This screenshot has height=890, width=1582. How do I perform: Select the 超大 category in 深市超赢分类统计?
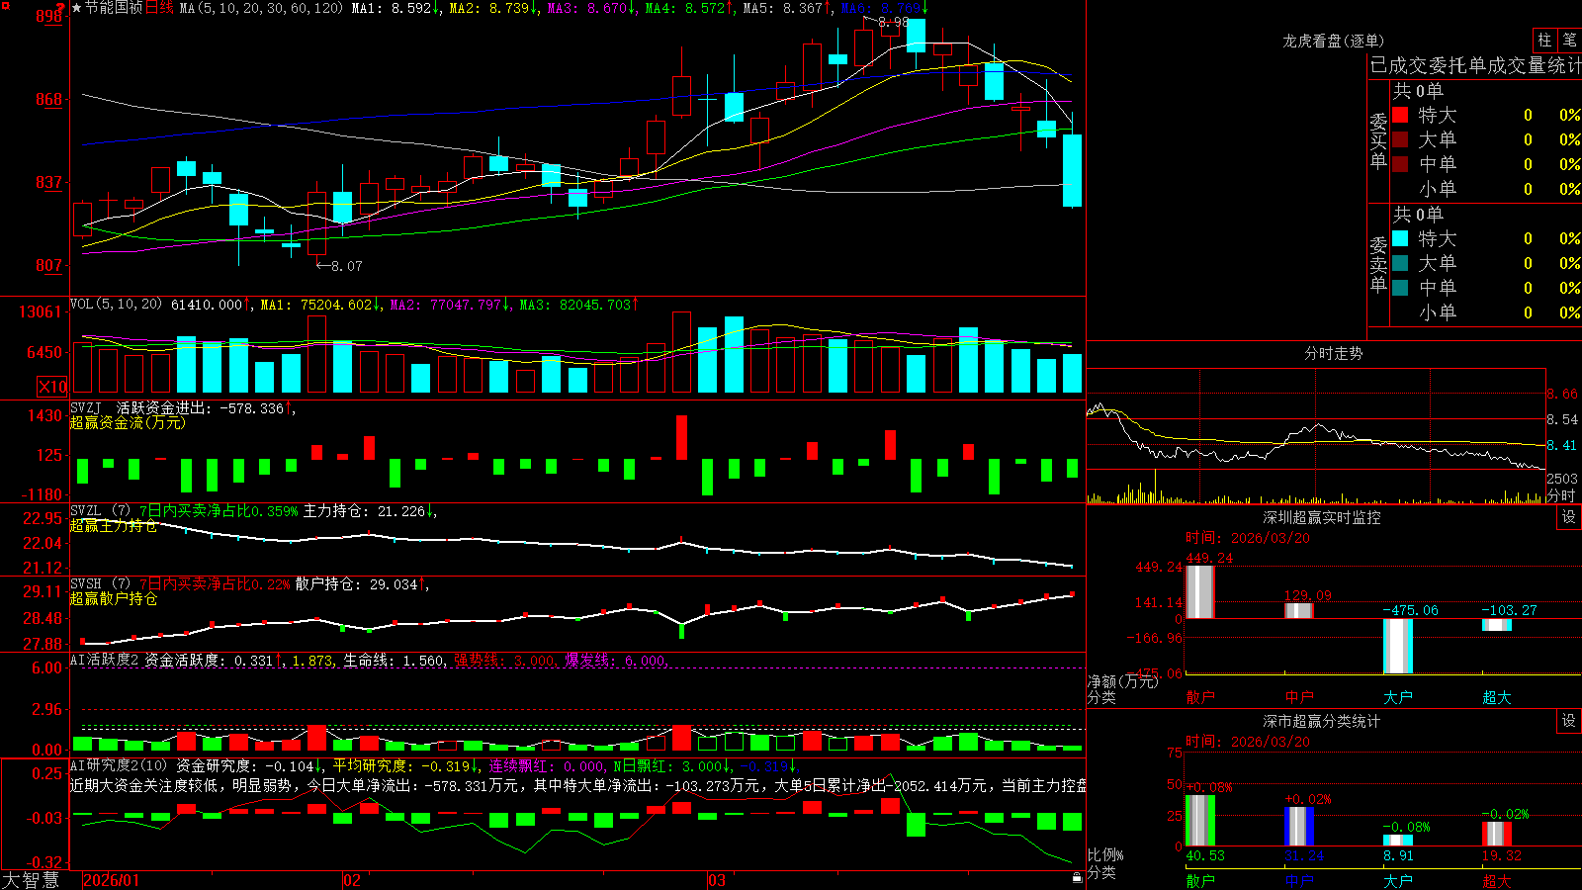point(1497,881)
